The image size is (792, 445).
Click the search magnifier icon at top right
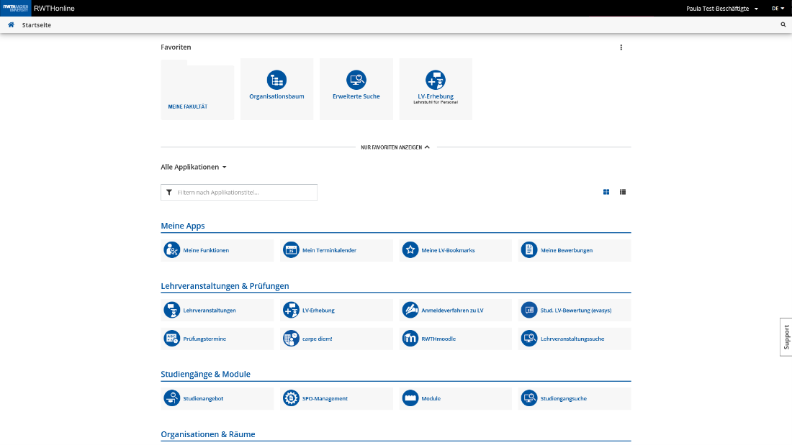click(783, 25)
